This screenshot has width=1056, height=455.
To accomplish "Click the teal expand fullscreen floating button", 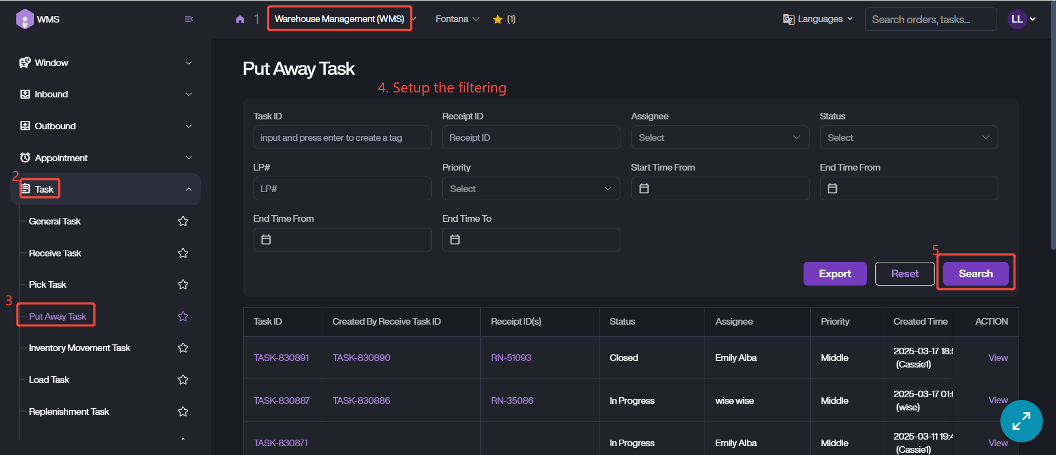I will tap(1021, 421).
